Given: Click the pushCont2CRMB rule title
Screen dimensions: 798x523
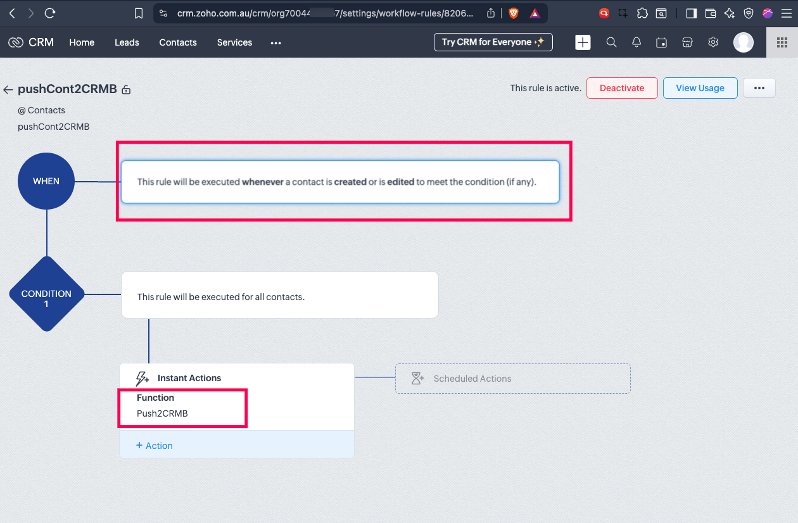Looking at the screenshot, I should (67, 89).
